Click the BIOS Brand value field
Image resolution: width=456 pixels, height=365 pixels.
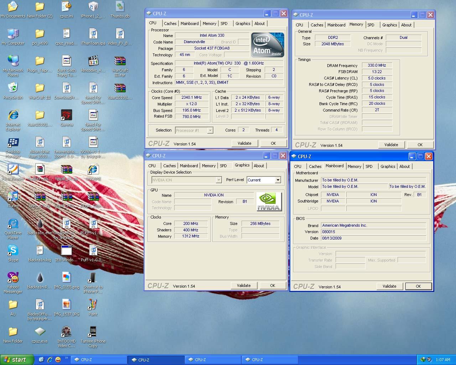click(373, 225)
